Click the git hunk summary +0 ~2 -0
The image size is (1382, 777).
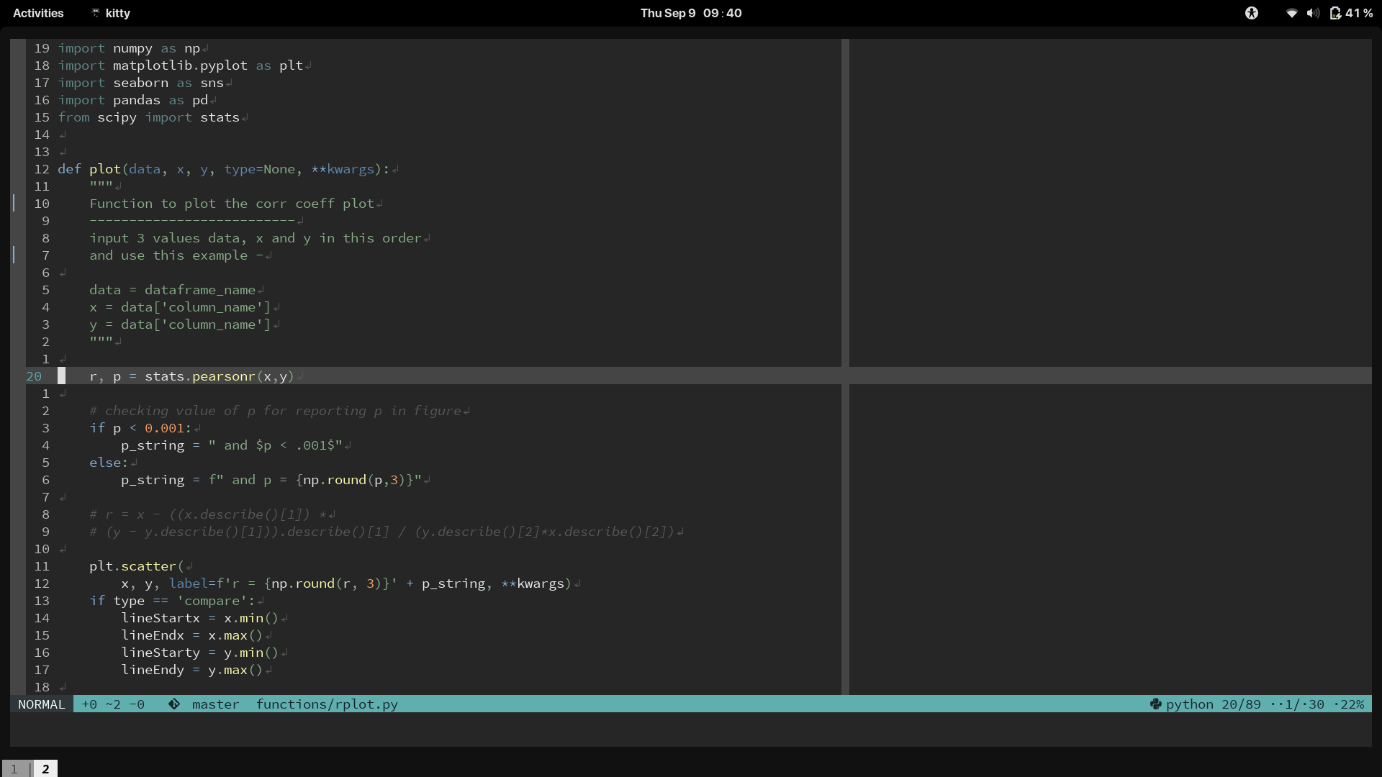tap(113, 704)
